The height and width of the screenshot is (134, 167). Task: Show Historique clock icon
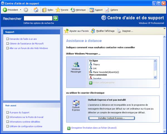(x=73, y=10)
